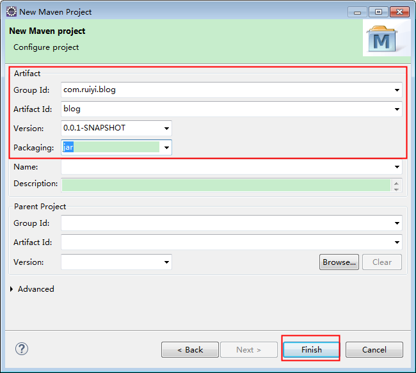Click the Cancel button
The image size is (416, 373).
374,350
